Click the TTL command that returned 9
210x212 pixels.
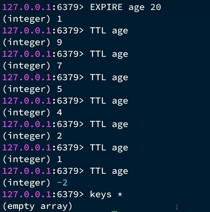[x=109, y=31]
